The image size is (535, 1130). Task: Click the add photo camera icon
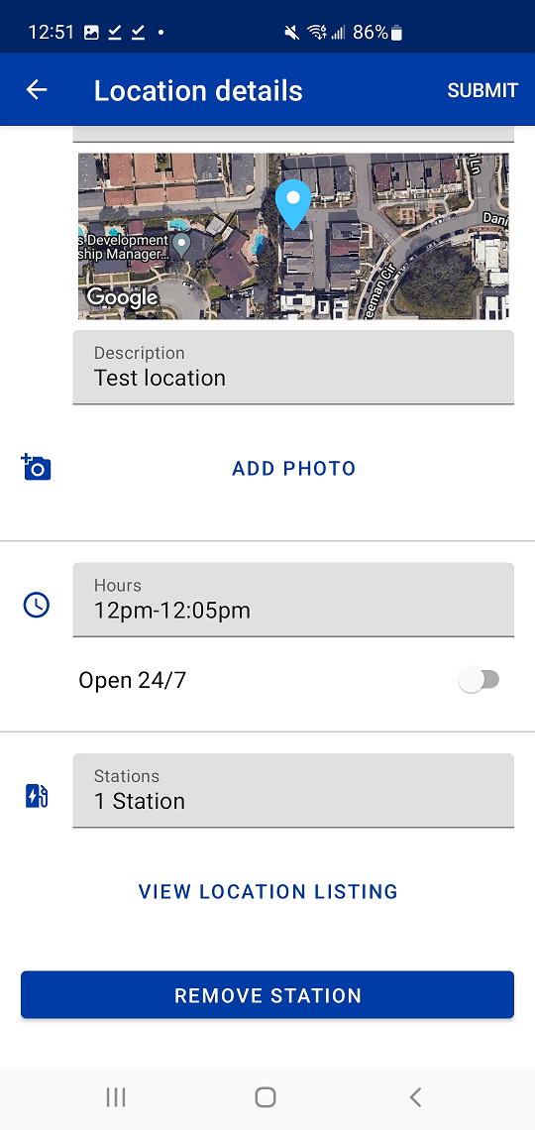point(36,467)
